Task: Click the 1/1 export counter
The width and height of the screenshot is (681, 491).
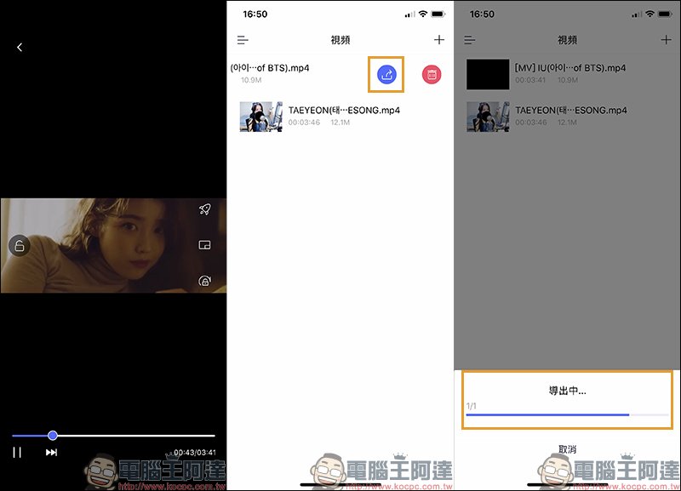Action: 472,406
